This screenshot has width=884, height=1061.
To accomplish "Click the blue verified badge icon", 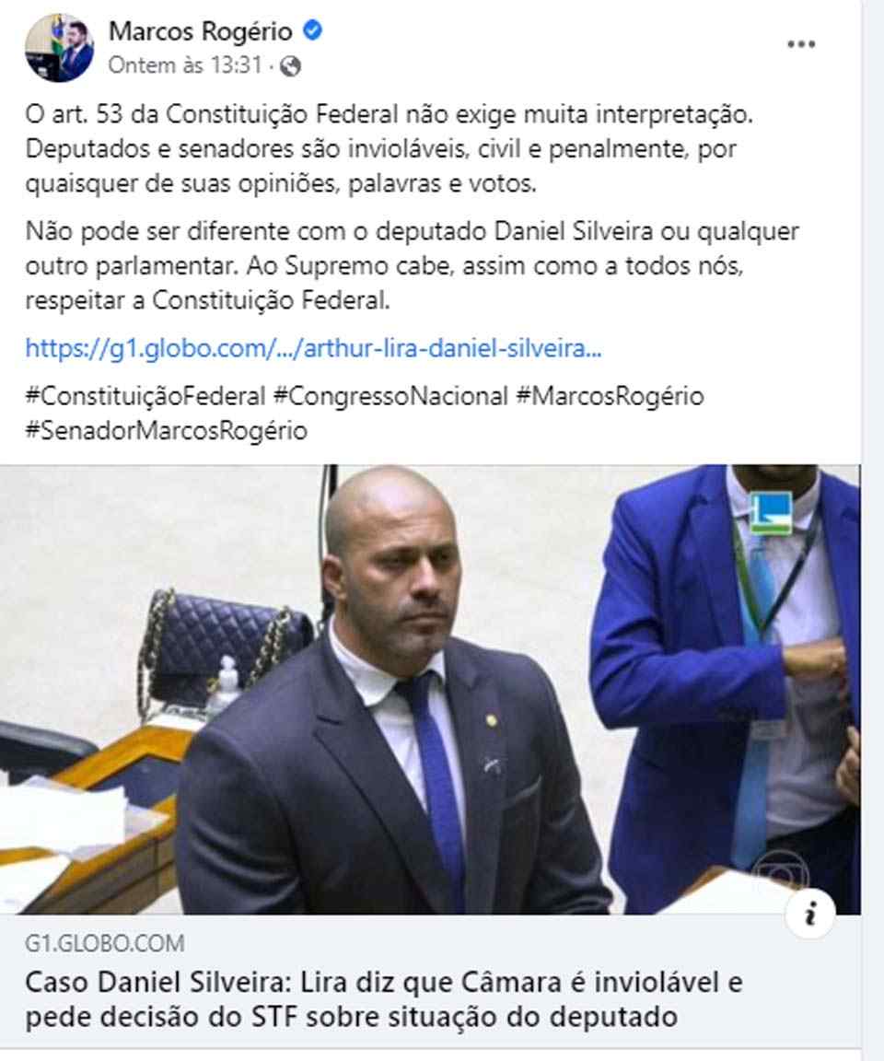I will (x=312, y=30).
